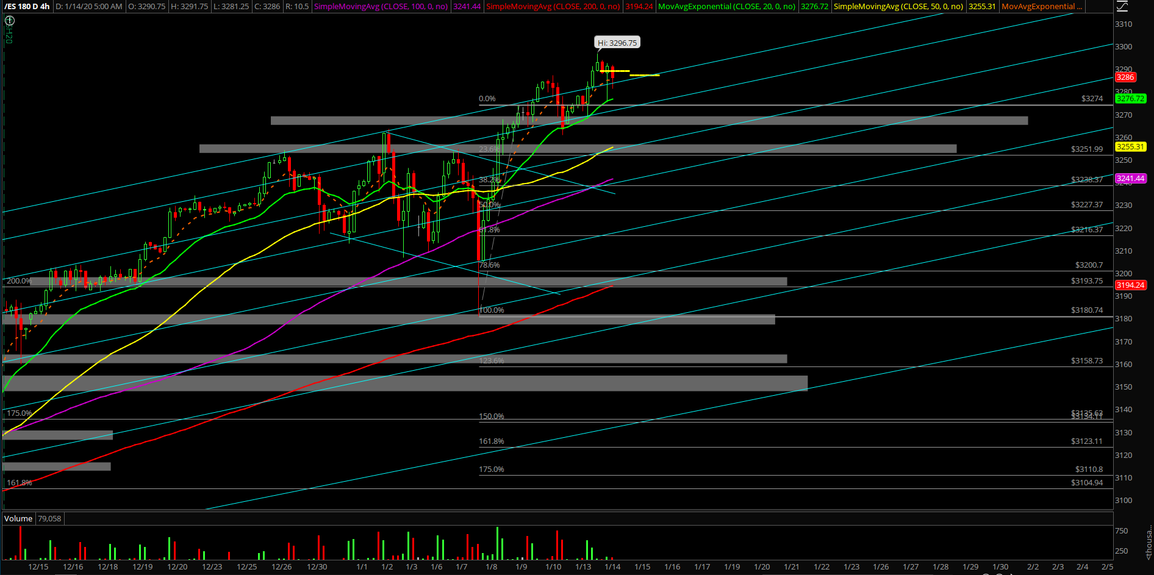1154x575 pixels.
Task: Click the red 3194.24 price tag
Action: [1130, 285]
